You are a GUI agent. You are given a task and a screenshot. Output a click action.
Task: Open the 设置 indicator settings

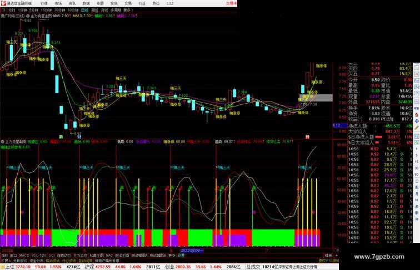click(x=181, y=256)
